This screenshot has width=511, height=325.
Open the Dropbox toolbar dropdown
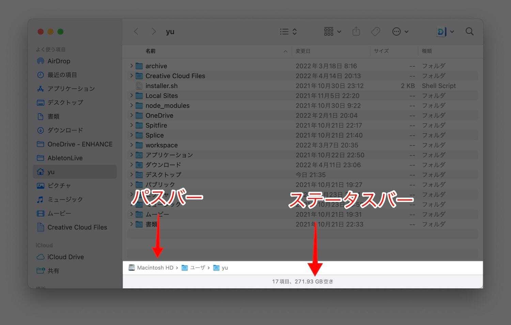[x=445, y=32]
